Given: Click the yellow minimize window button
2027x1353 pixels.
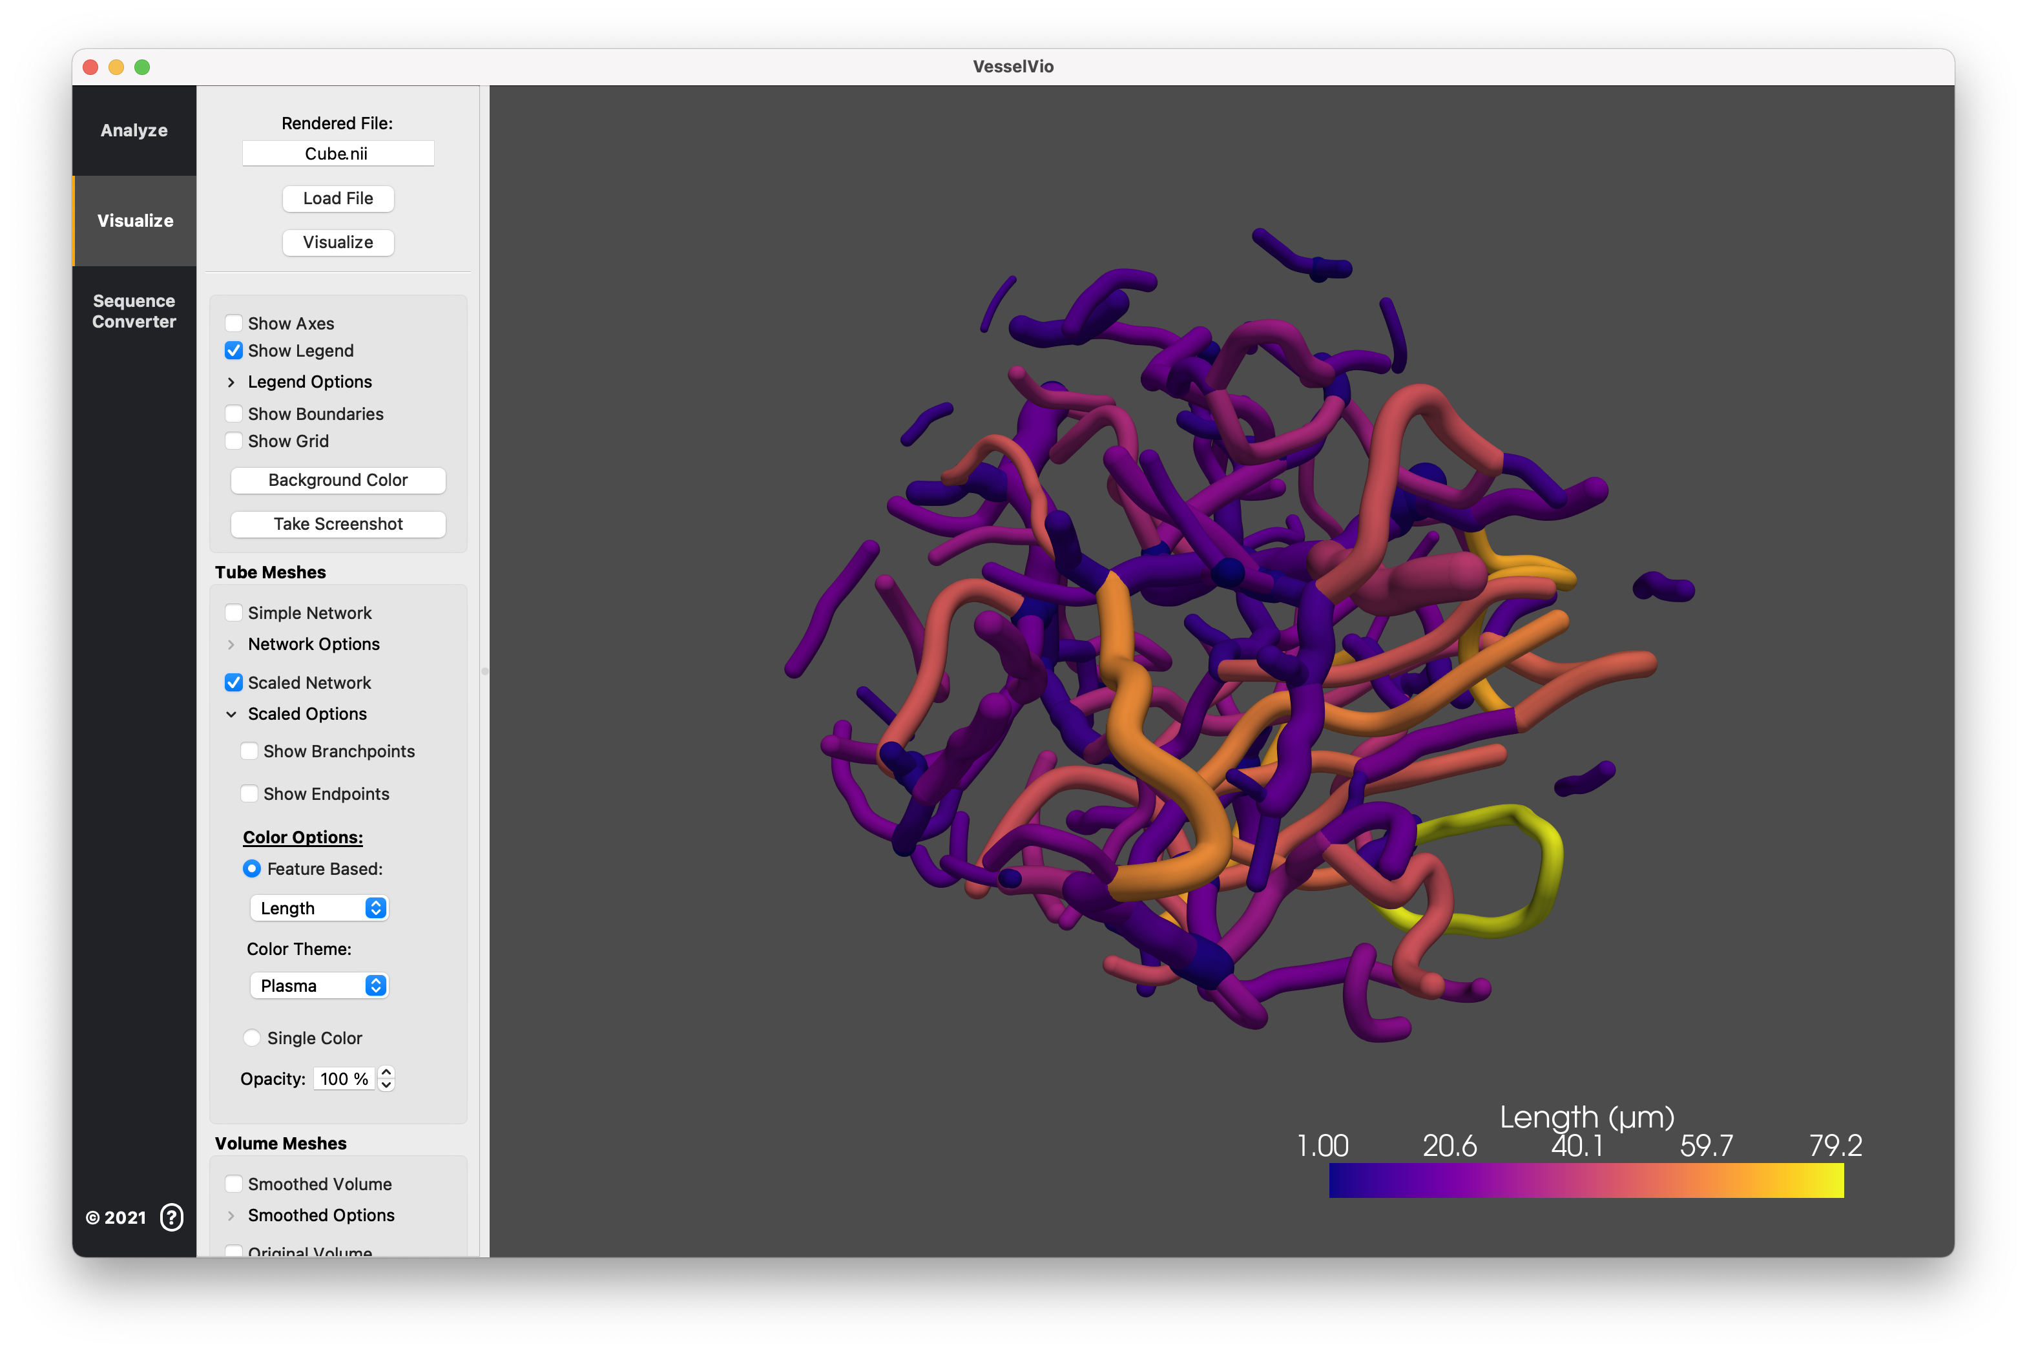Looking at the screenshot, I should click(x=116, y=67).
